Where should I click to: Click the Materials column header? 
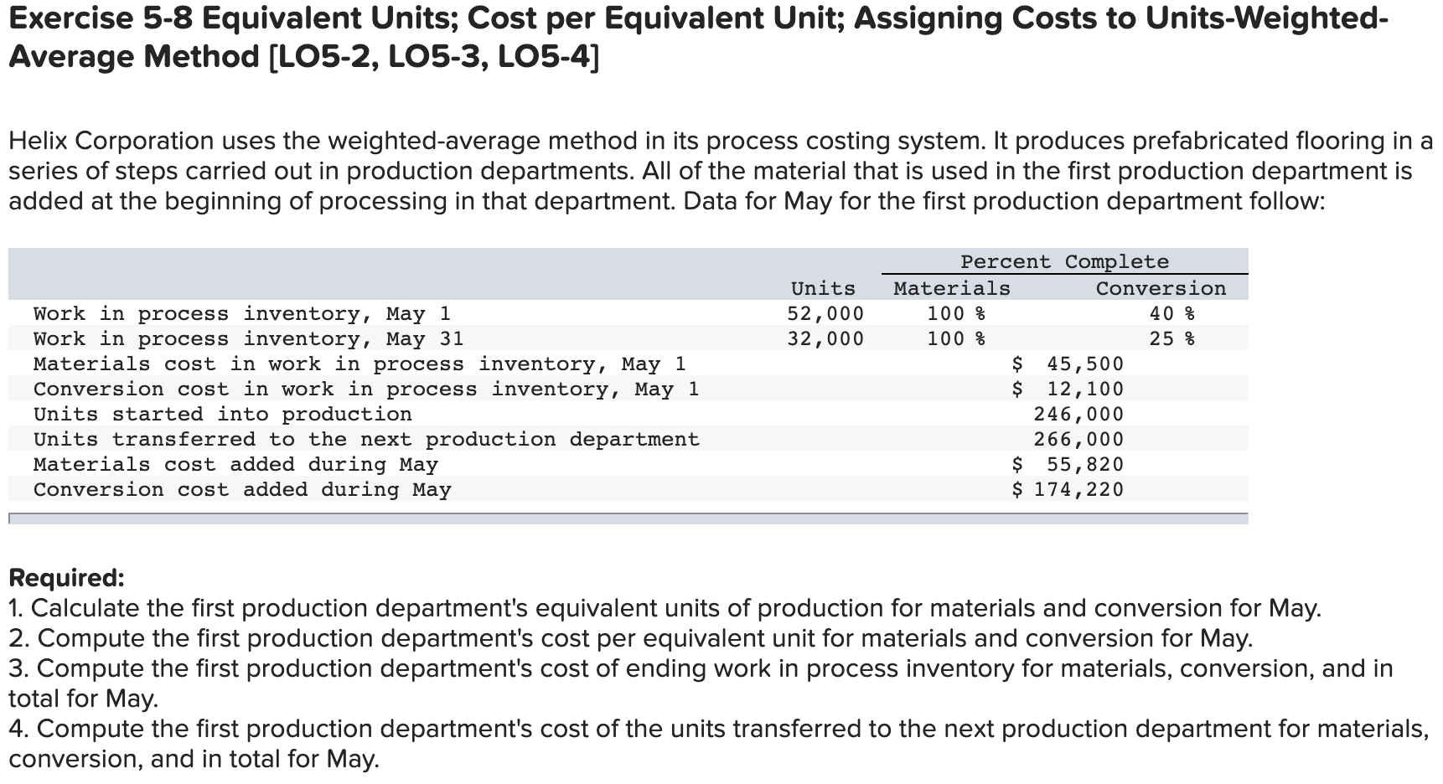click(951, 287)
